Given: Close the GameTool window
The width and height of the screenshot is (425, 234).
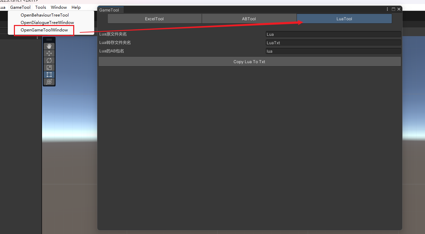Looking at the screenshot, I should click(x=399, y=9).
